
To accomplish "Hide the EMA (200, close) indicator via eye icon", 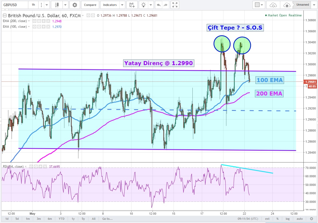I will click(34, 21).
